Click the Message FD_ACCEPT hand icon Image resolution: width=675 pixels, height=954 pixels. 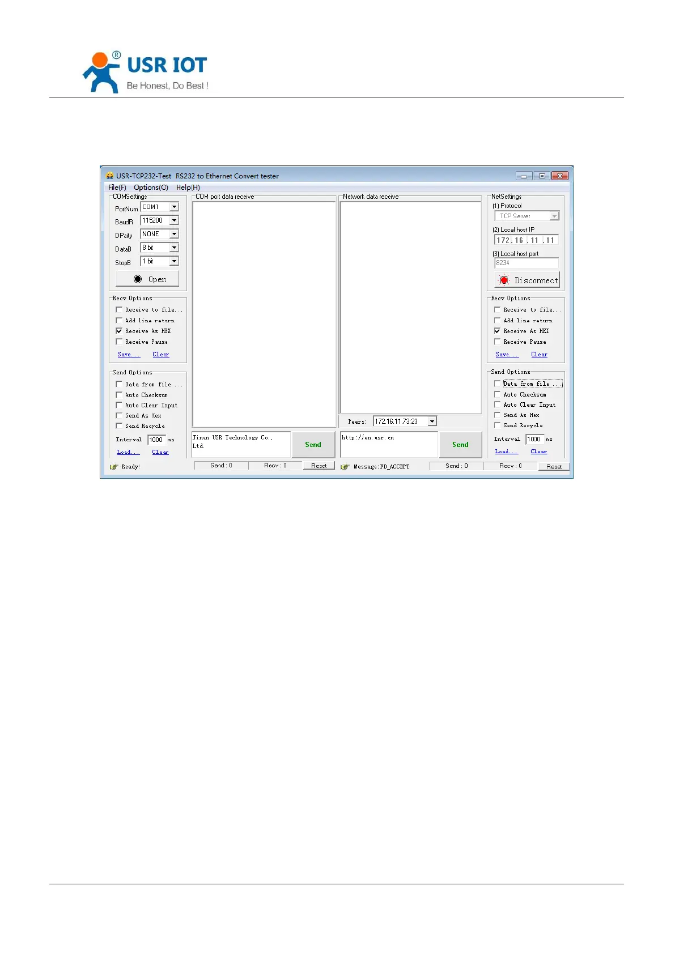pyautogui.click(x=345, y=467)
